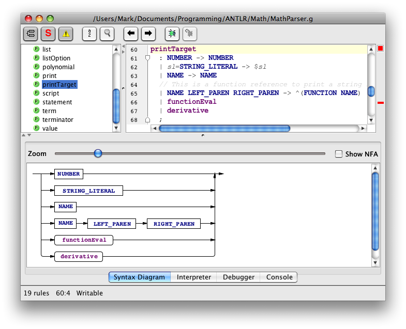Click the editor scroll left arrow
Viewport: 406px width, 329px height.
pyautogui.click(x=155, y=128)
